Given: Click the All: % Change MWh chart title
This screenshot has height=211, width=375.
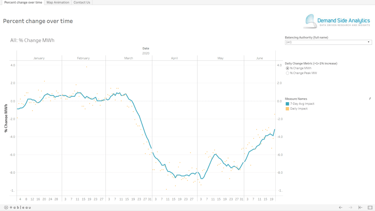Looking at the screenshot, I should [32, 40].
